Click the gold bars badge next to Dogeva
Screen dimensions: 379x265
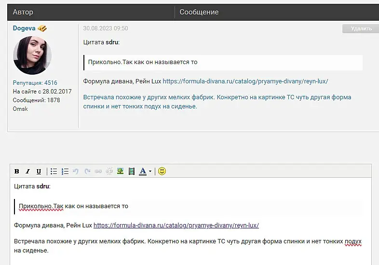click(42, 28)
